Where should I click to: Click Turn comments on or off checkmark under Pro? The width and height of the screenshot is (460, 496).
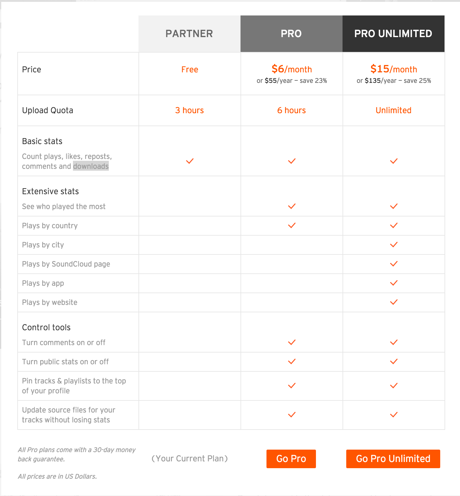292,342
